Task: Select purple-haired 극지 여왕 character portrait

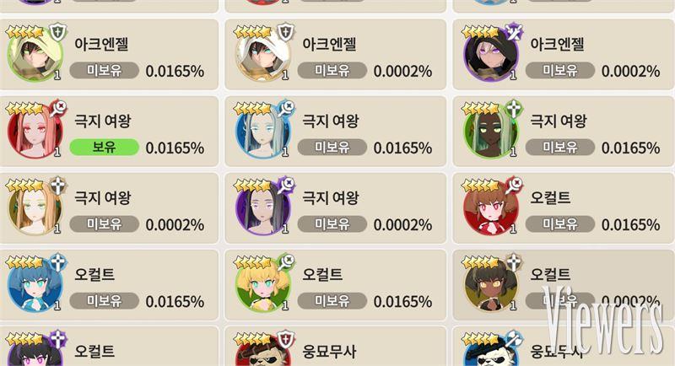Action: coord(263,209)
